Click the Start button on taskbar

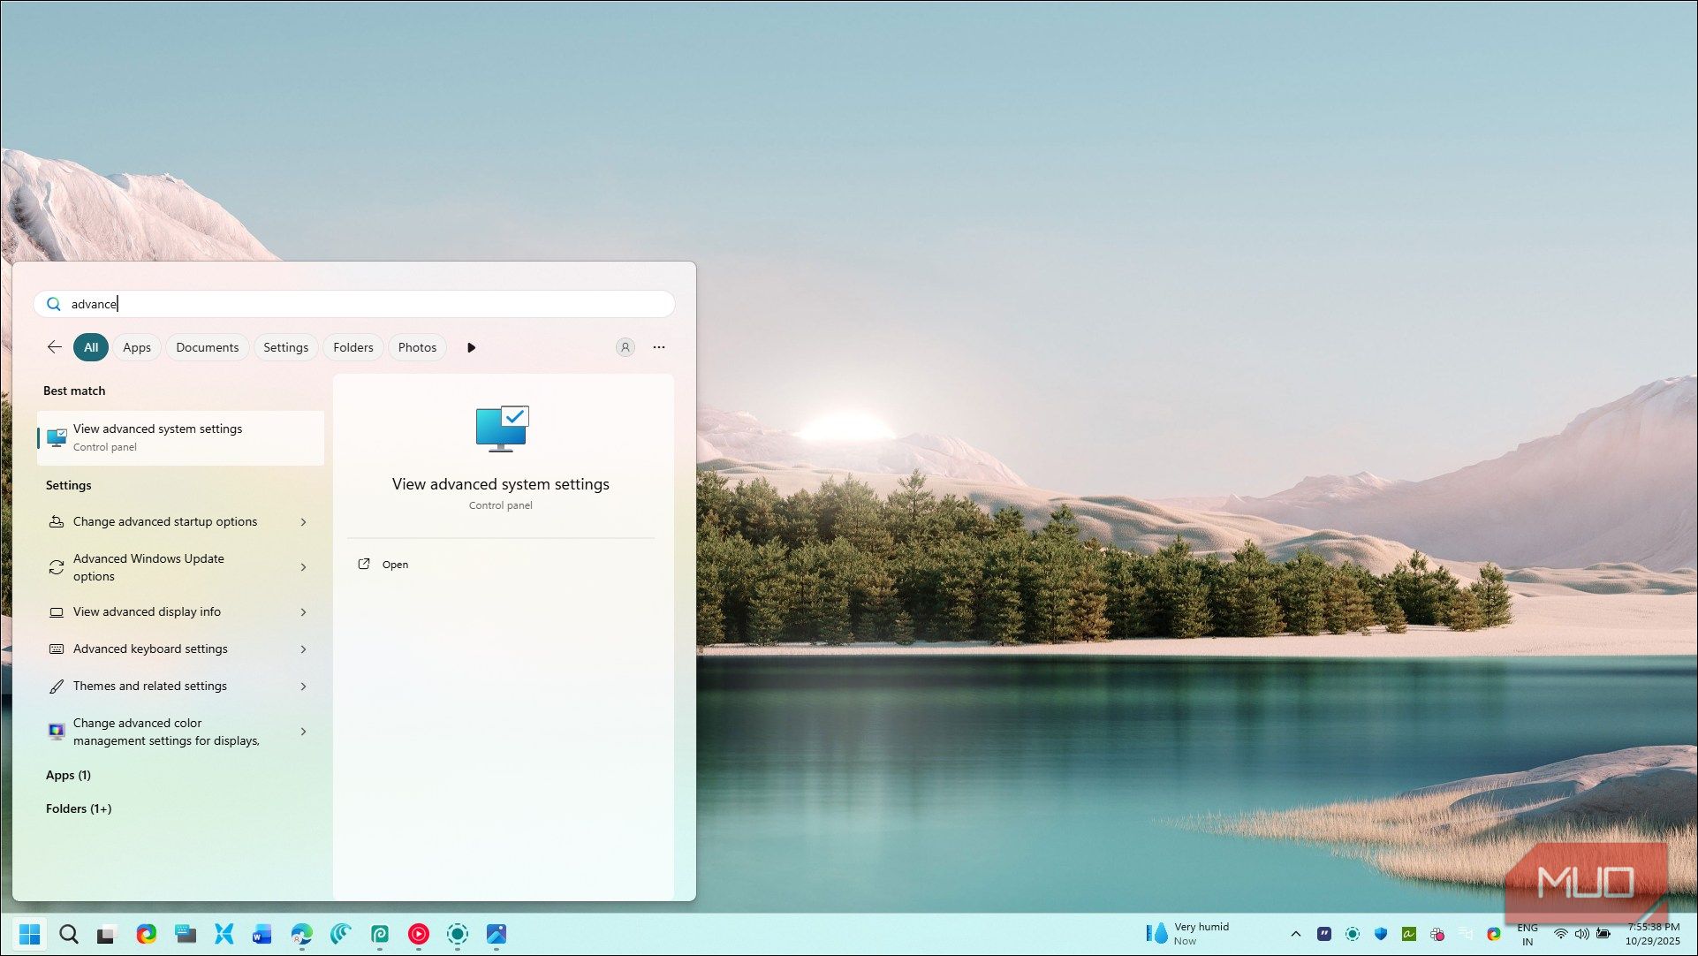click(x=29, y=934)
